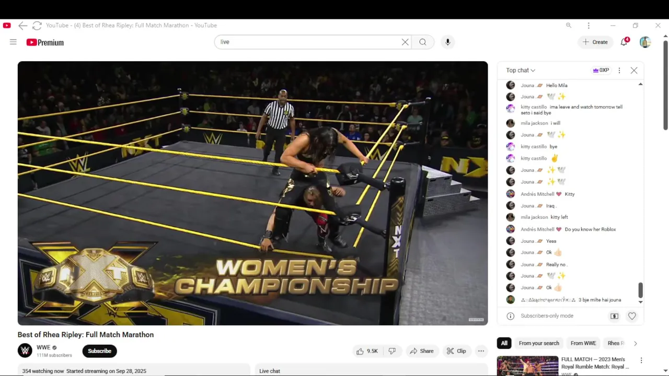
Task: Open the WWE channel name link
Action: click(x=43, y=347)
